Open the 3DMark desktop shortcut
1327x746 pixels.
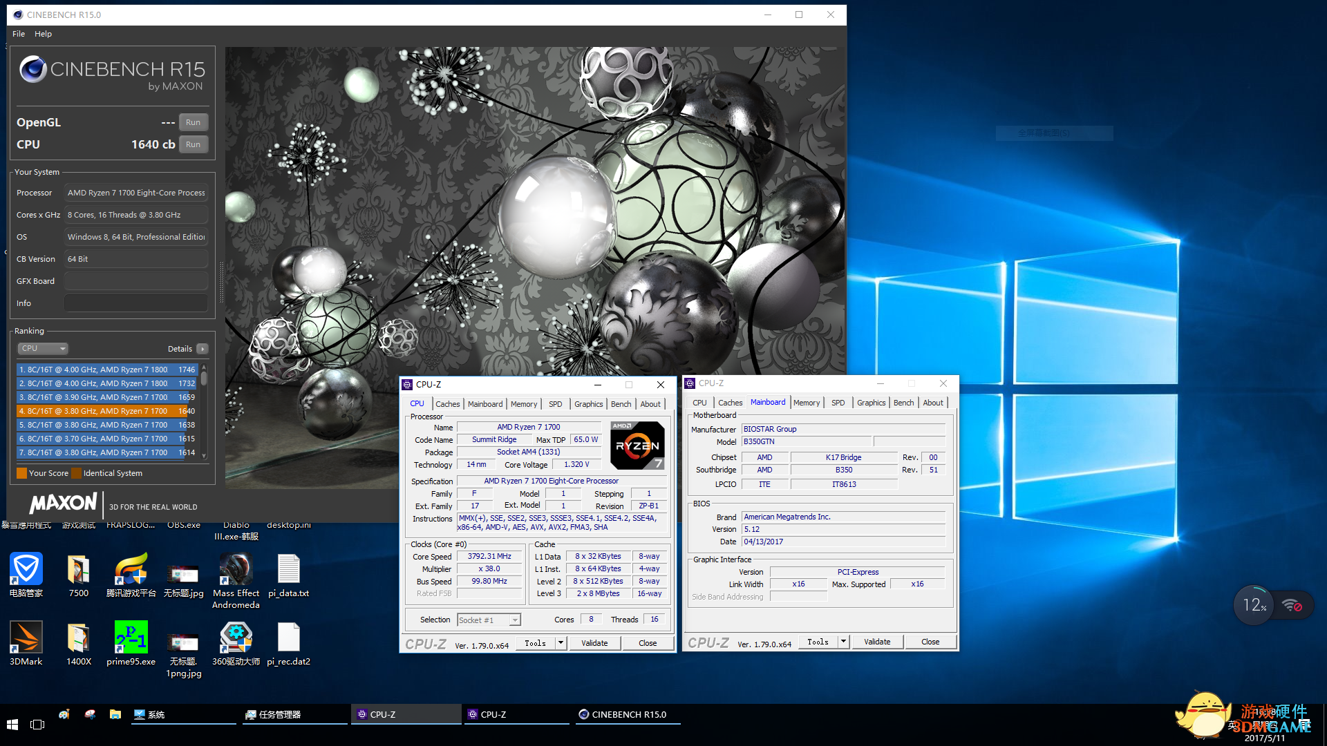(26, 637)
